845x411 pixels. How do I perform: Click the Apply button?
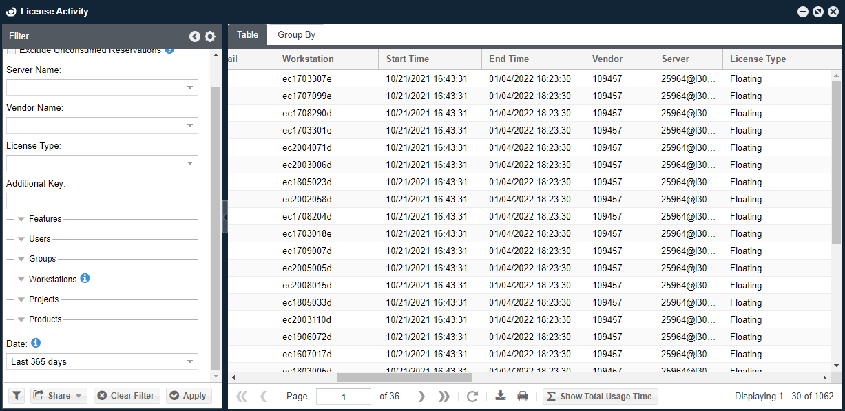tap(189, 396)
